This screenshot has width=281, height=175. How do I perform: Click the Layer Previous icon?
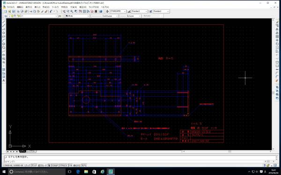click(60, 16)
